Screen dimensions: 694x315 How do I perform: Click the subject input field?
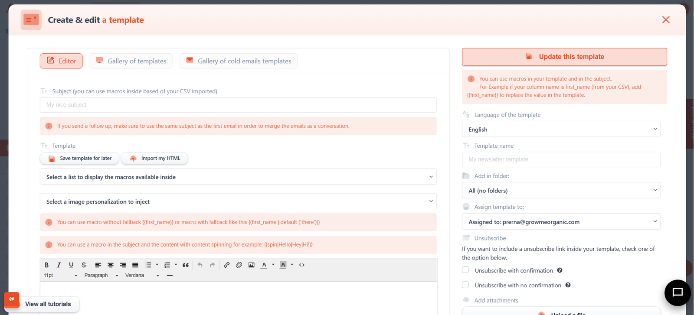238,105
